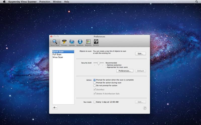Open the Network preferences pane

[x=80, y=42]
